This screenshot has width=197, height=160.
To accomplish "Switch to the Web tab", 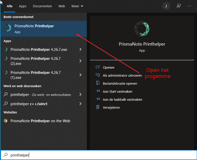I will [61, 6].
